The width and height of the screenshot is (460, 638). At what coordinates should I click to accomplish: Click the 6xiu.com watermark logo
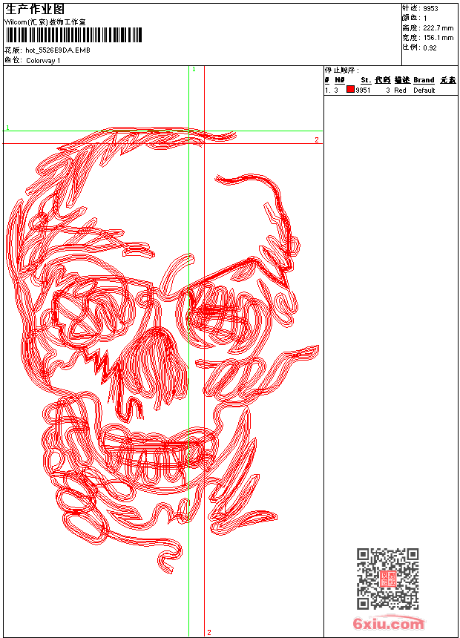coord(389,624)
